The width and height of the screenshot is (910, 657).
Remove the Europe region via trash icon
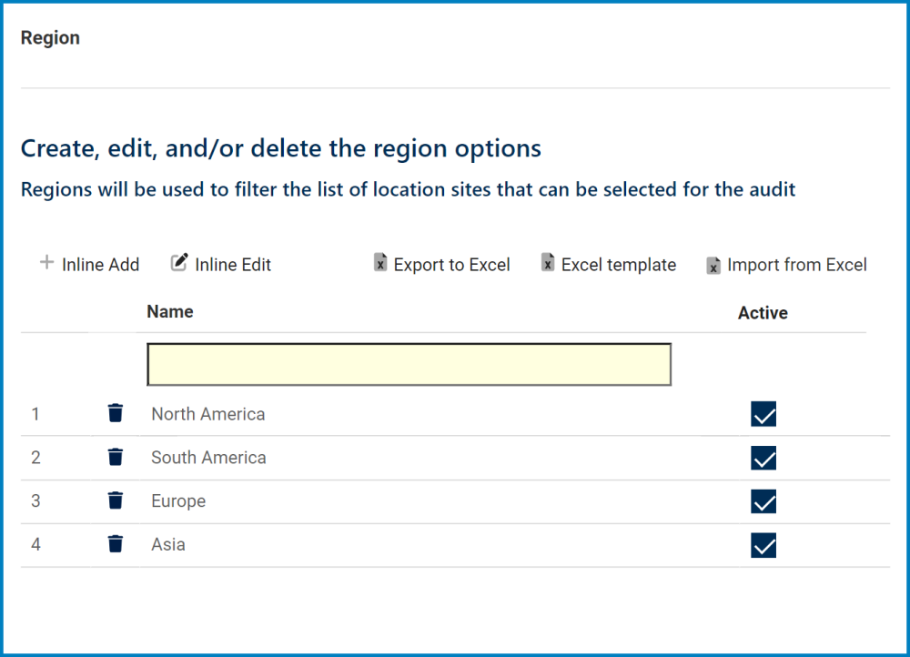115,500
